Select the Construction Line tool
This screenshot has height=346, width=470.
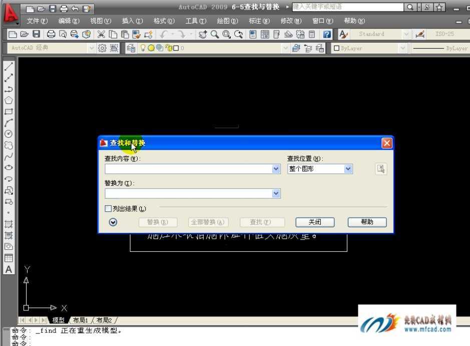(9, 78)
